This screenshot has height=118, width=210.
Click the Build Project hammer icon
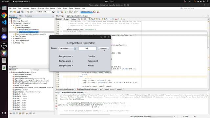click(58, 12)
